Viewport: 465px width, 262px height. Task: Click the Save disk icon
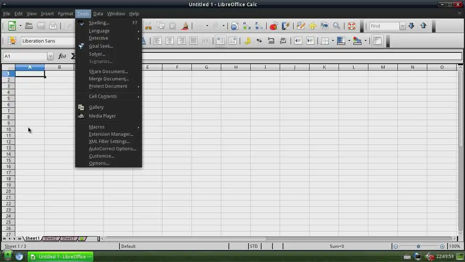pos(41,26)
